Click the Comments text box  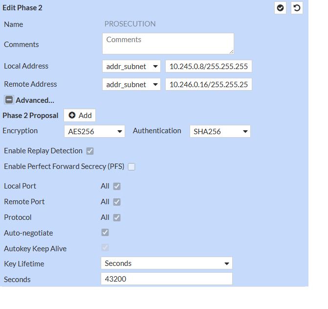pos(168,44)
